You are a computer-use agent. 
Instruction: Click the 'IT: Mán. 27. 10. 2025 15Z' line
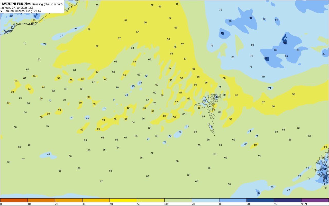[x=17, y=8]
